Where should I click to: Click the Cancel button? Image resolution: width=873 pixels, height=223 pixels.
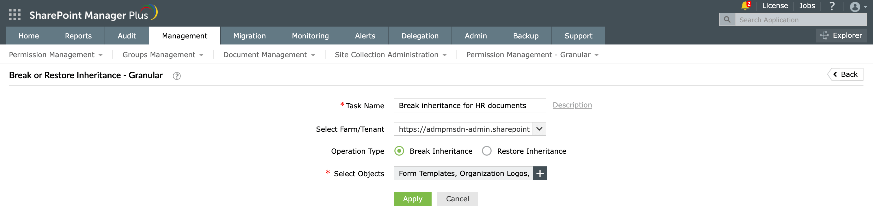click(x=458, y=199)
